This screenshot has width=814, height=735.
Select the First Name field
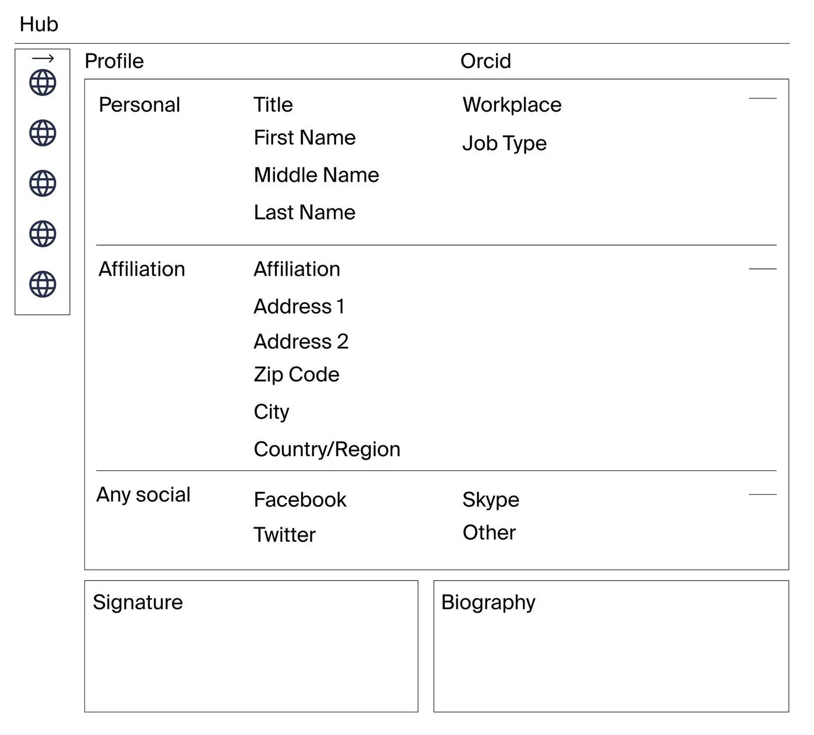tap(305, 138)
